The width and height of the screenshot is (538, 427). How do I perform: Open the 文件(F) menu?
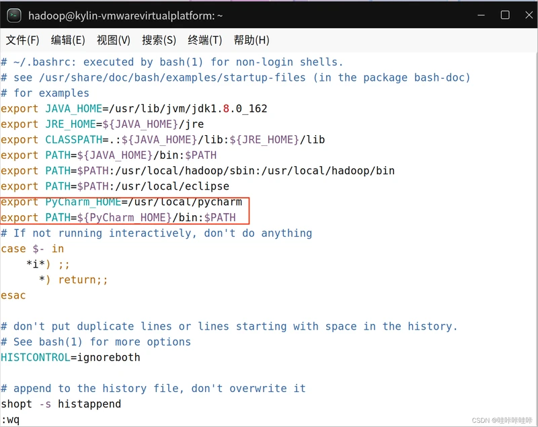[22, 40]
